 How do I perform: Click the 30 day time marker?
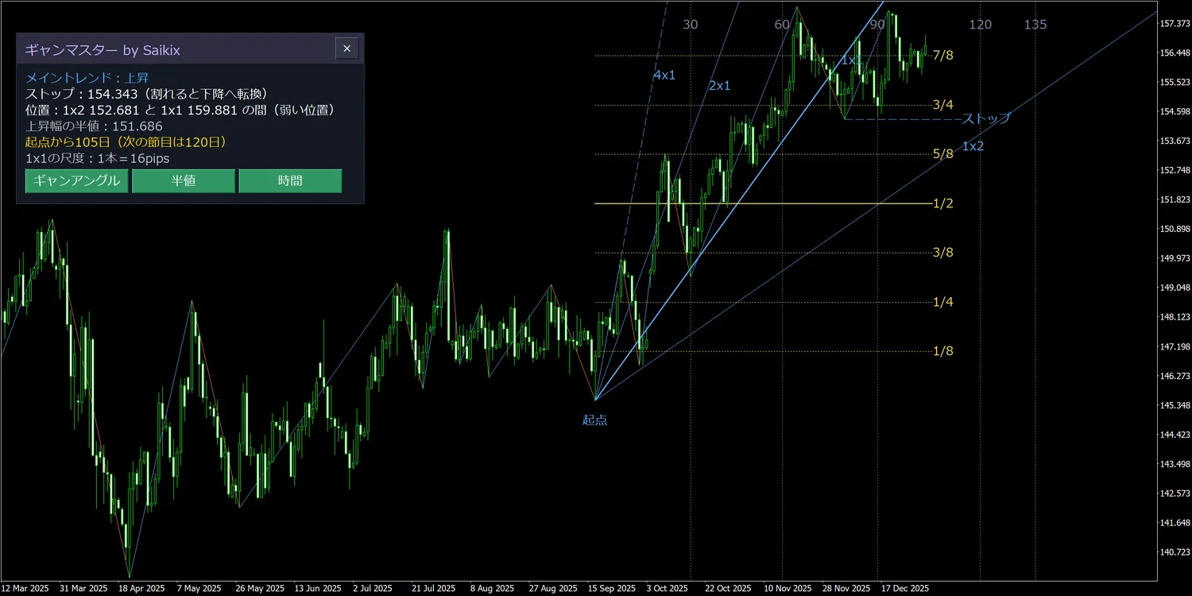click(691, 25)
